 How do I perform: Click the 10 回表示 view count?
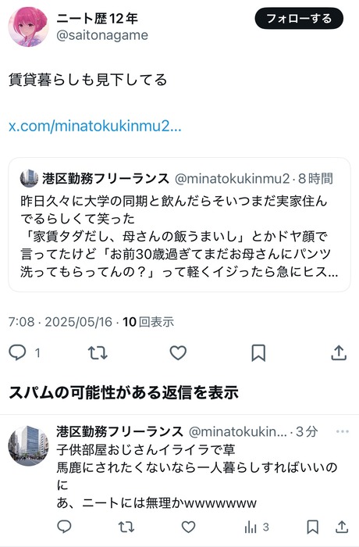pos(148,322)
